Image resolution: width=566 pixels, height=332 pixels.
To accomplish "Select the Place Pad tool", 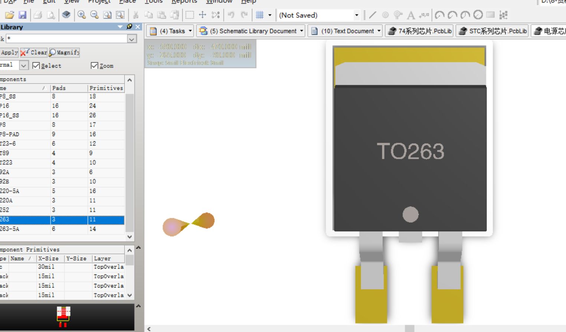I will pos(385,15).
